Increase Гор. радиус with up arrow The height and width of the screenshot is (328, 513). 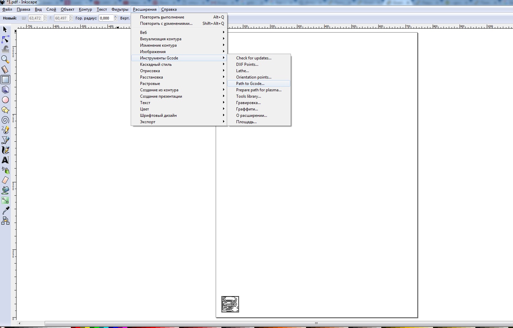point(116,16)
